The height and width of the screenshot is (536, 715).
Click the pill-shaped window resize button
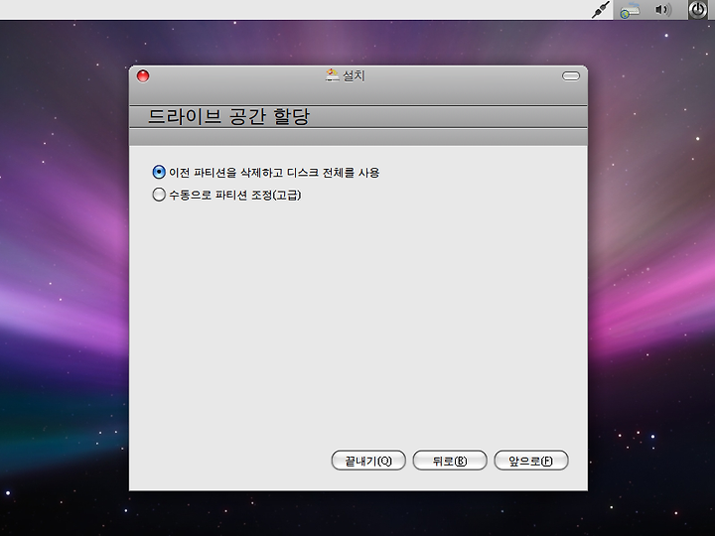pos(570,75)
